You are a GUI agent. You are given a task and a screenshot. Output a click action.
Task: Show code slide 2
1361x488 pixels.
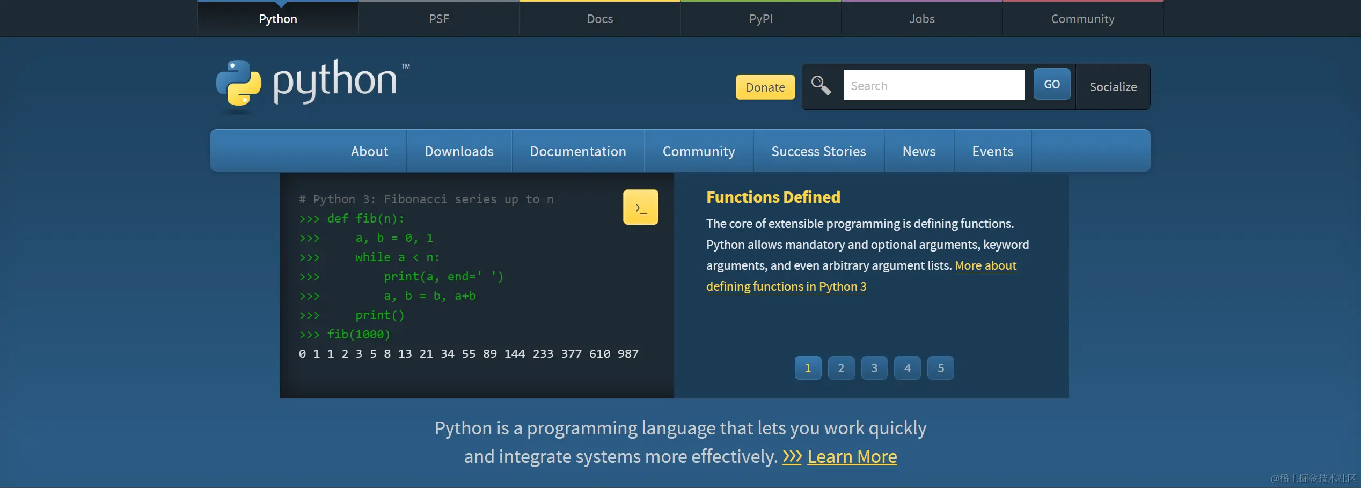(x=841, y=368)
